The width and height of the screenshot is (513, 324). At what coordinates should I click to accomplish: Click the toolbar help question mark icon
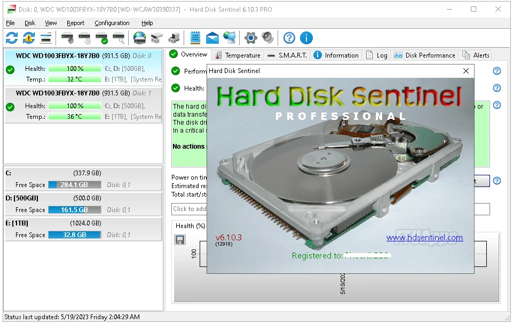coord(289,38)
